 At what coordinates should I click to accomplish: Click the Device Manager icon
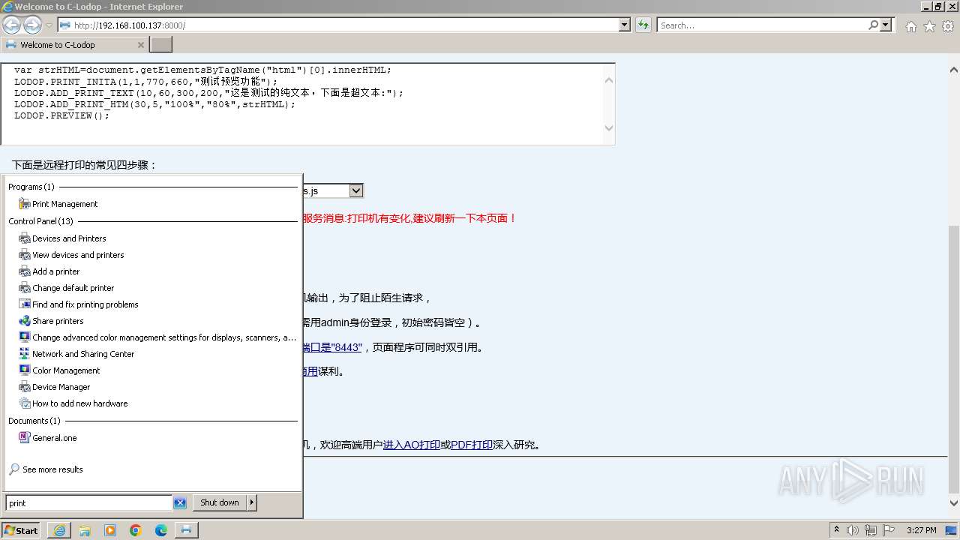pyautogui.click(x=25, y=387)
